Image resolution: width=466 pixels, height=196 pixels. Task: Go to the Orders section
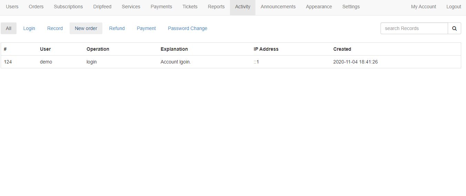pyautogui.click(x=36, y=7)
